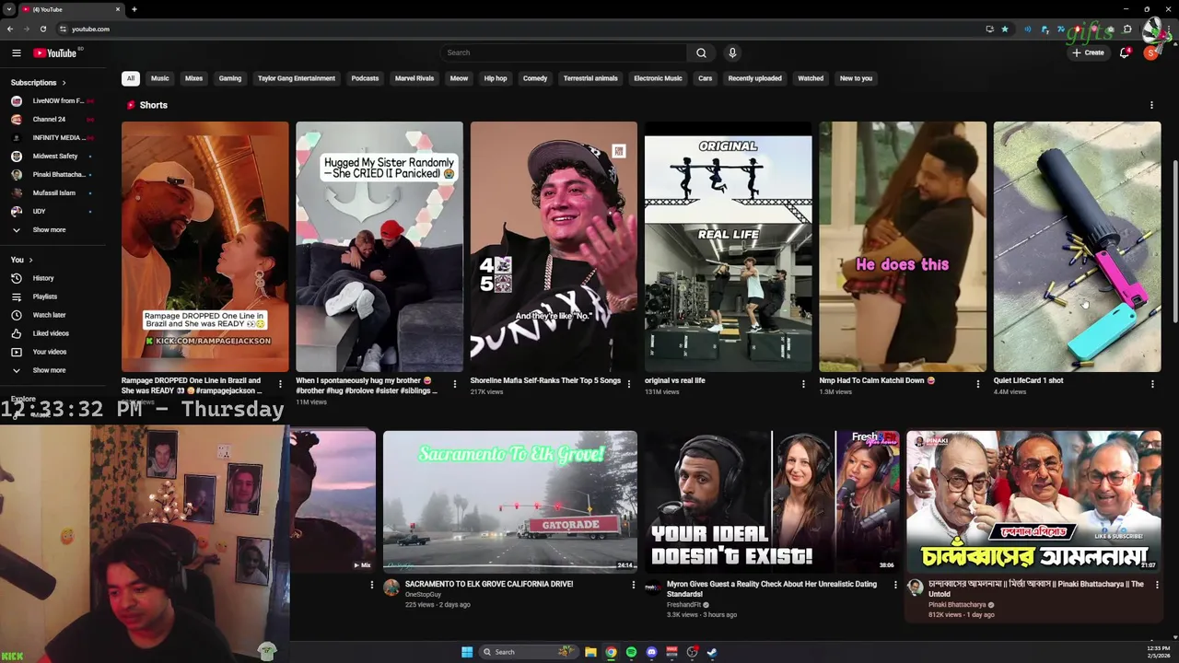Expand Subscriptions section chevron

pyautogui.click(x=64, y=83)
